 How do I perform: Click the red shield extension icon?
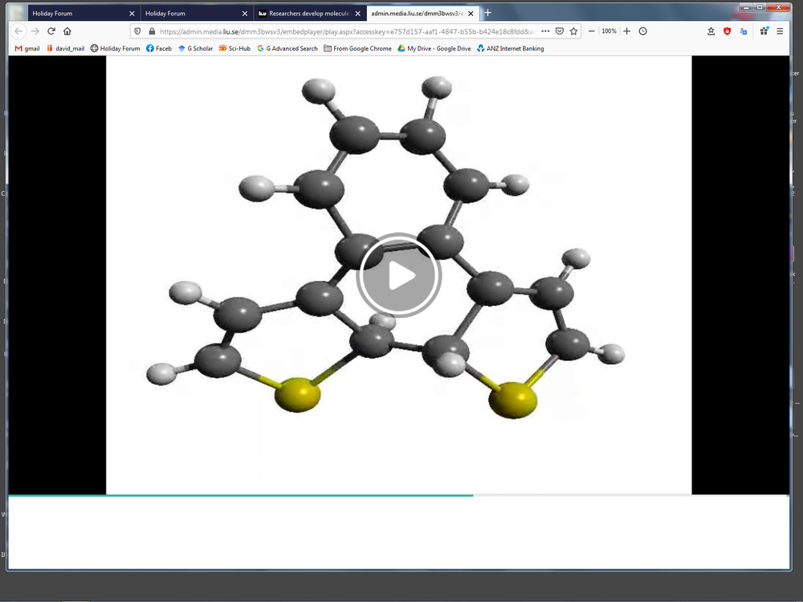[x=728, y=31]
